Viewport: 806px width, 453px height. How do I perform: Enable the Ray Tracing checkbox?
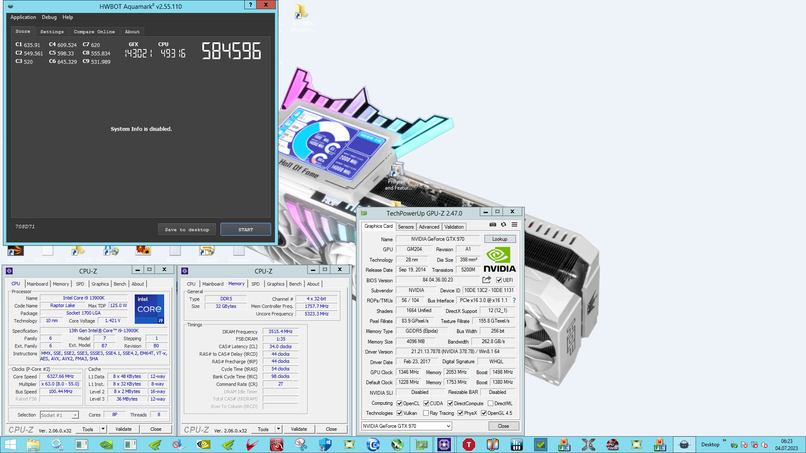[x=426, y=413]
